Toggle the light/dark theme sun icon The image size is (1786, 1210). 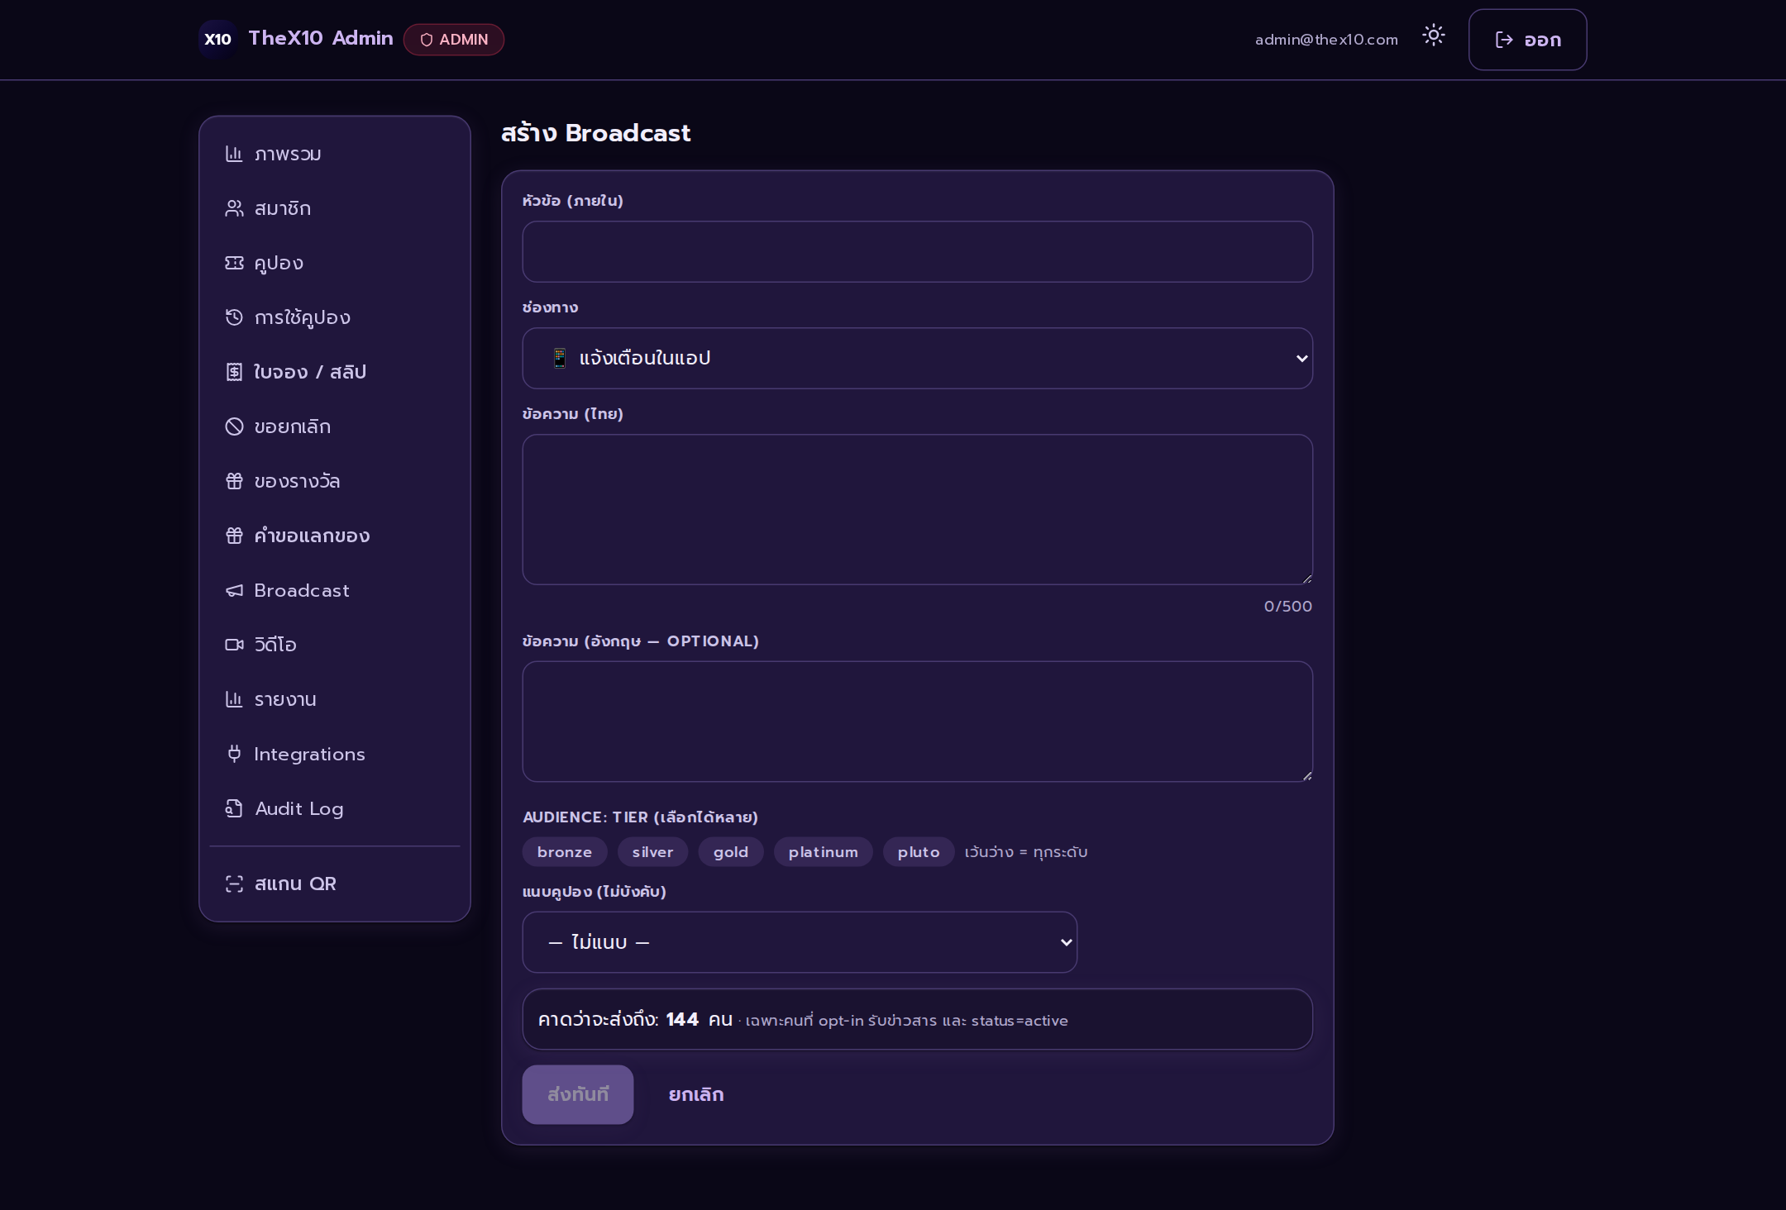point(1433,36)
